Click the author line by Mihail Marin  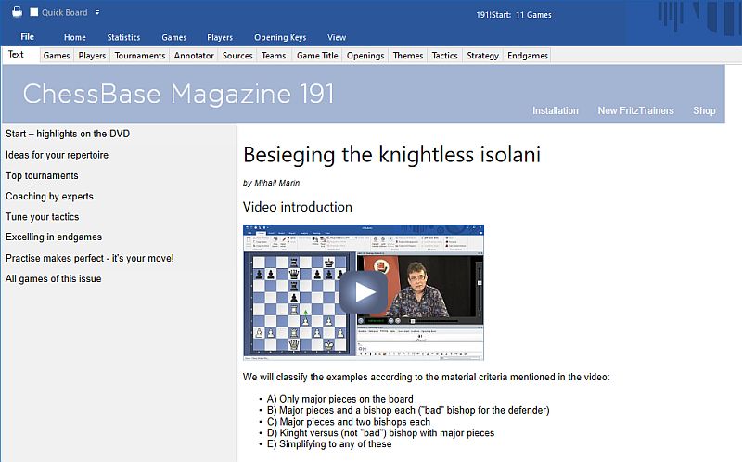[271, 183]
